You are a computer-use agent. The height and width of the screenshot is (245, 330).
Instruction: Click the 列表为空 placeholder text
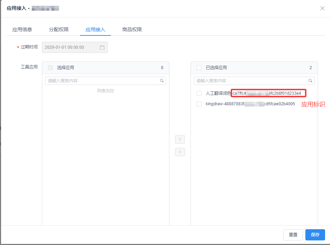click(x=106, y=91)
